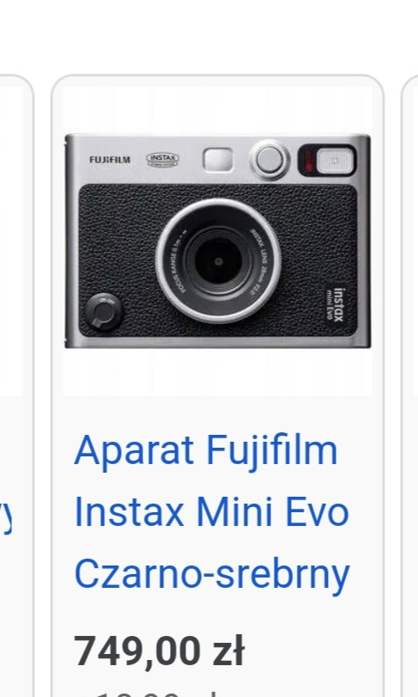418x697 pixels.
Task: Click the small rectangular viewfinder window on the camera
Action: point(218,160)
